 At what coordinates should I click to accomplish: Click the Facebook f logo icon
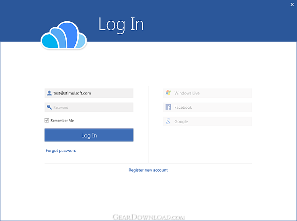tap(168, 107)
